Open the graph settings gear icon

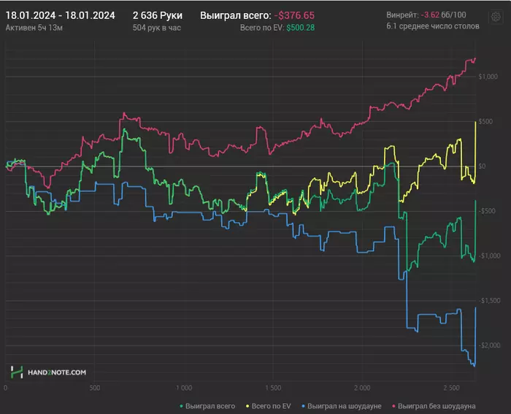496,17
